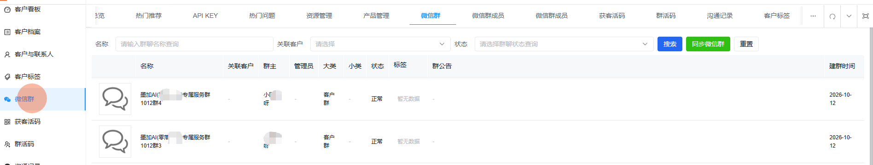The width and height of the screenshot is (873, 165).
Task: Open the 状态 group status dropdown
Action: [x=564, y=44]
